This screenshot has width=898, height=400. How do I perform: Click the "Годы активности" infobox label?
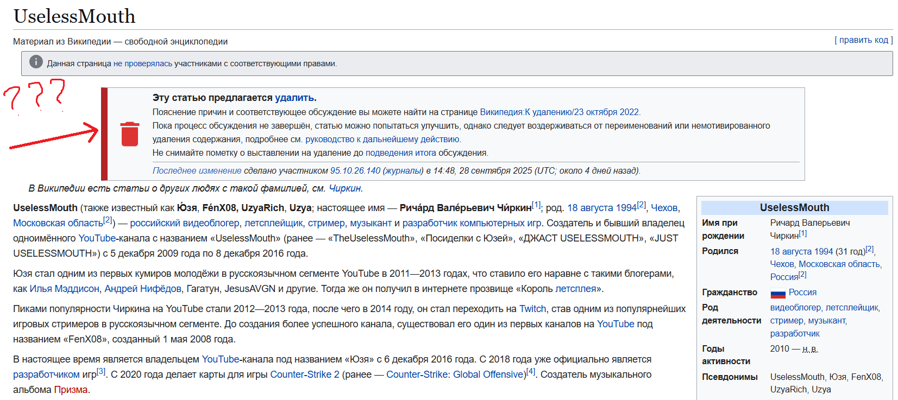tap(726, 355)
